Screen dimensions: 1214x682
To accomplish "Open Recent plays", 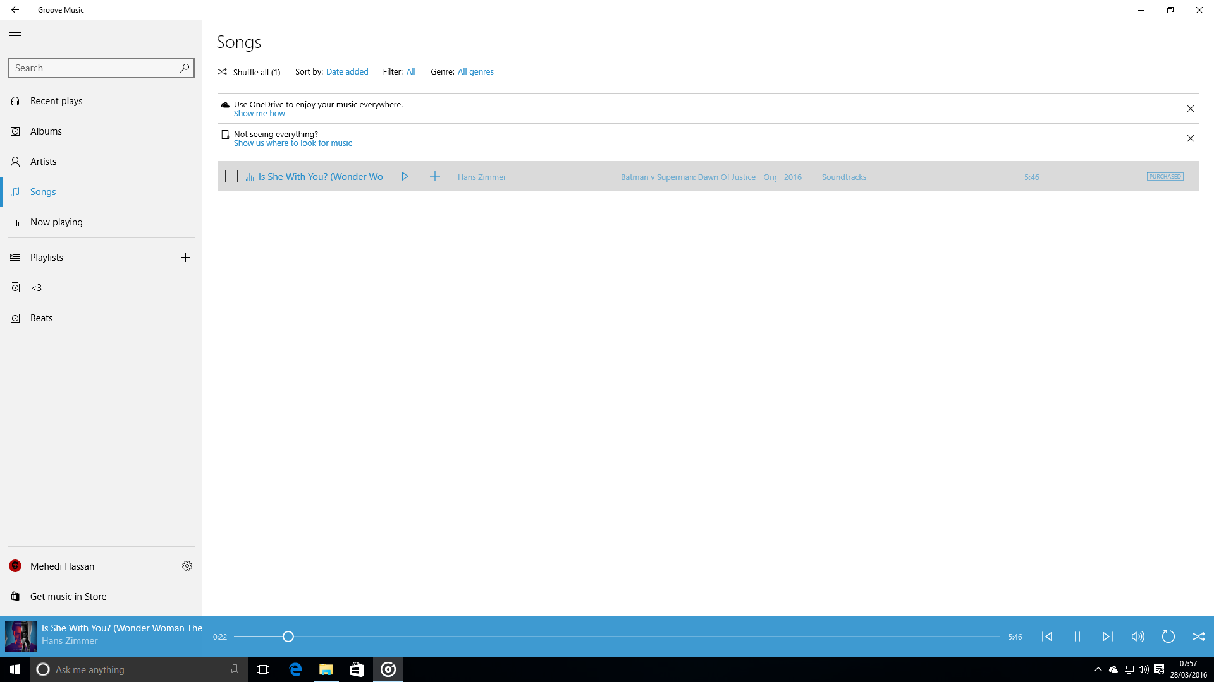I will 101,101.
